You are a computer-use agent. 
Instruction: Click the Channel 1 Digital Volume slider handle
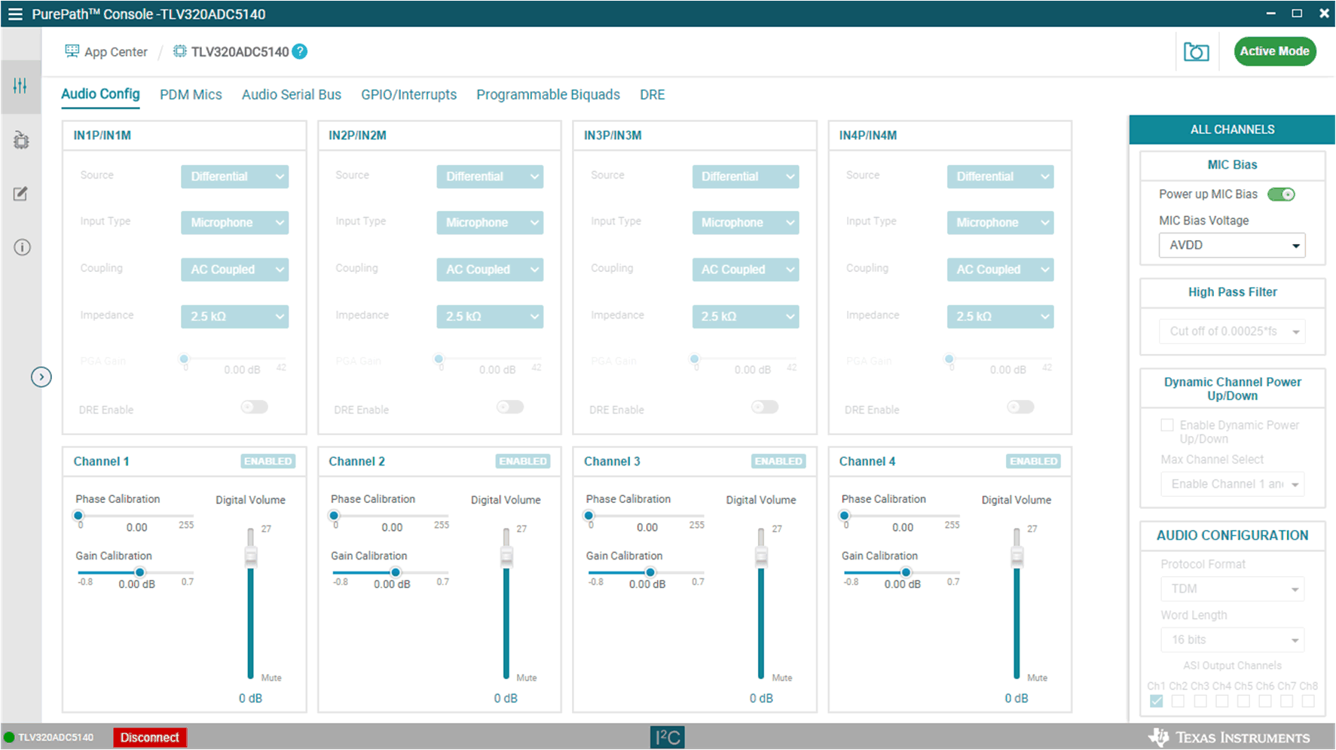[251, 556]
